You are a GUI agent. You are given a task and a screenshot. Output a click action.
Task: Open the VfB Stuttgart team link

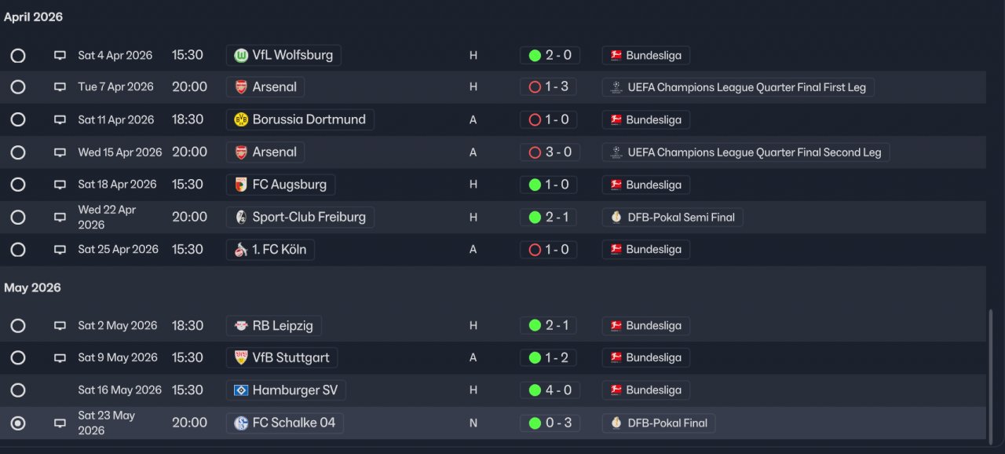(x=291, y=358)
